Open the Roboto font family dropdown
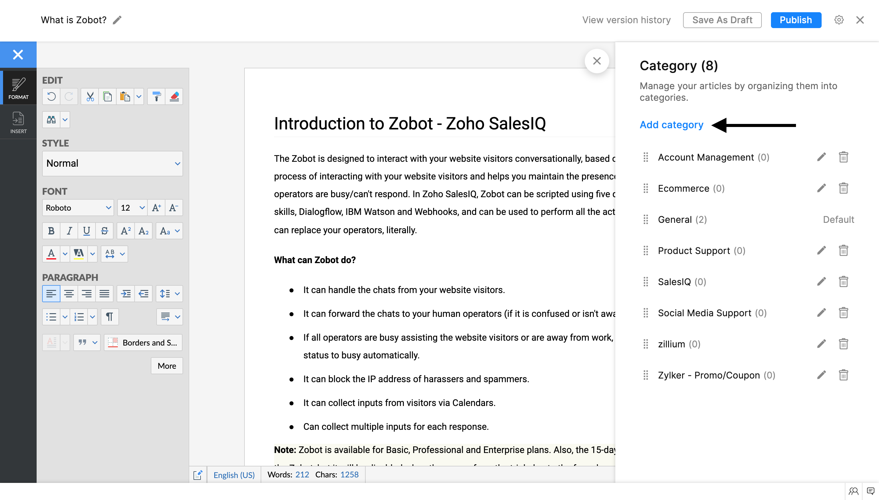This screenshot has width=879, height=500. (x=78, y=208)
